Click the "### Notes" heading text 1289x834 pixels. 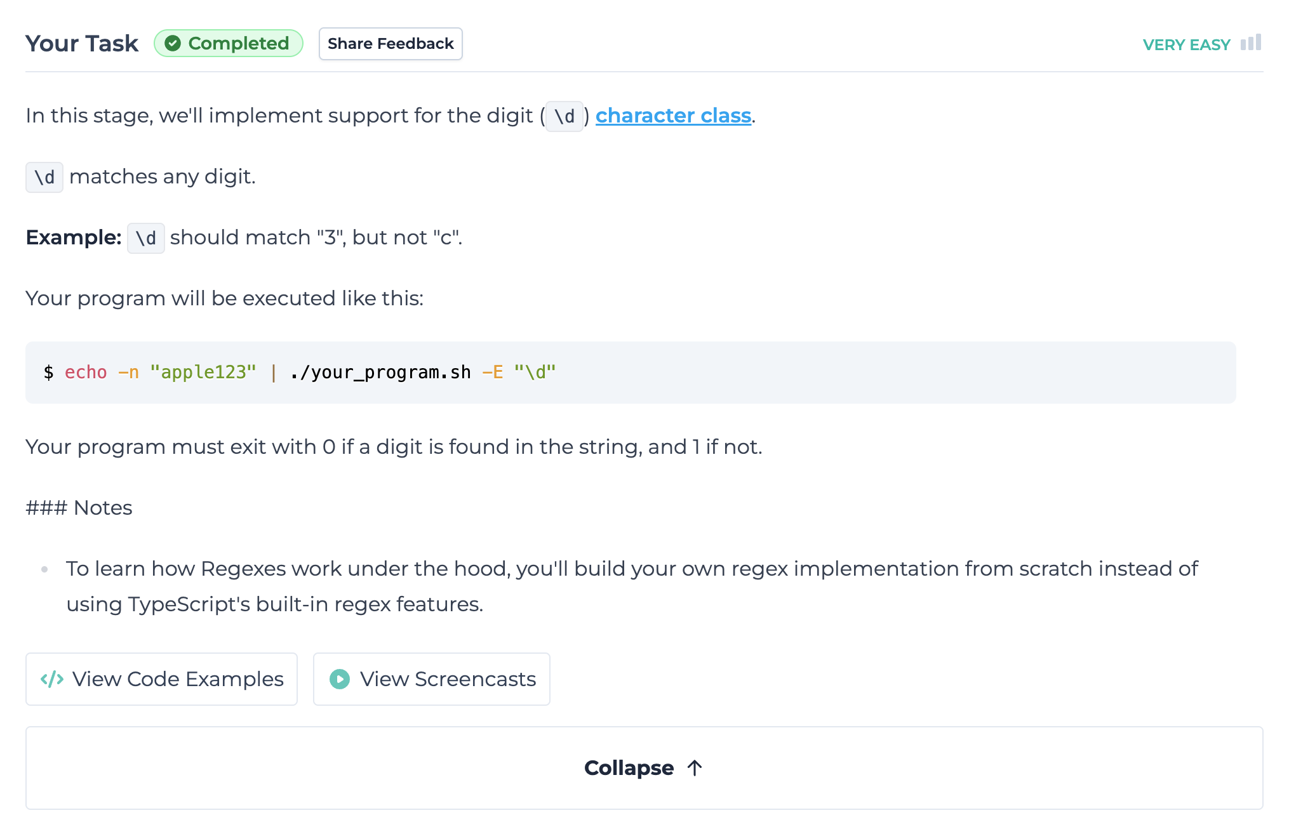[x=79, y=508]
